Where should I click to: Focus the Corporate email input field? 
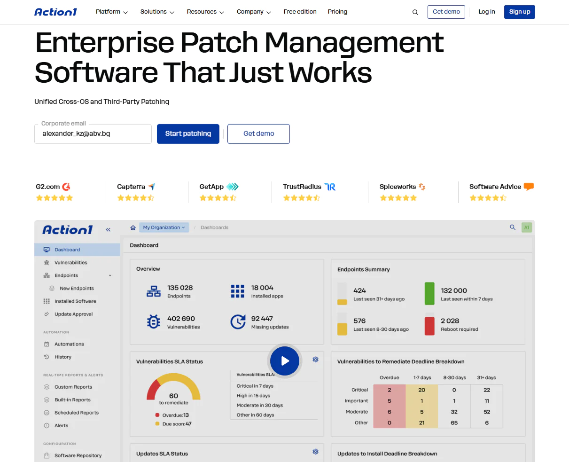93,134
